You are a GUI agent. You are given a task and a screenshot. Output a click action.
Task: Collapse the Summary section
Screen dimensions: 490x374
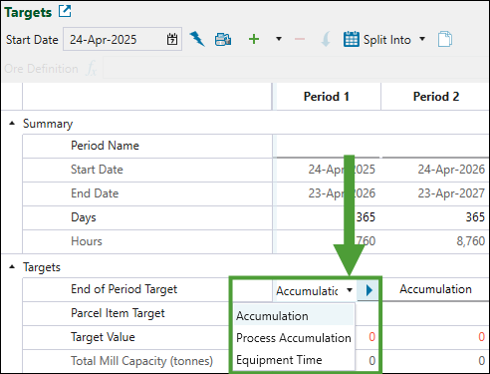tap(12, 124)
